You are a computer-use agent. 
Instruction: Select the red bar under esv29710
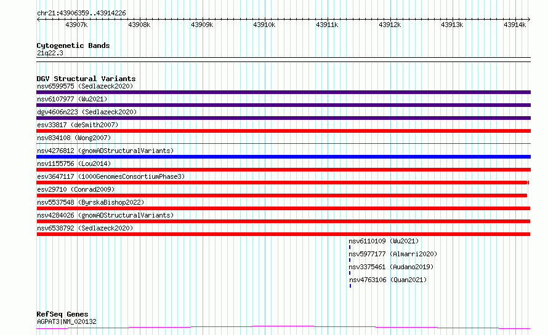(x=281, y=195)
